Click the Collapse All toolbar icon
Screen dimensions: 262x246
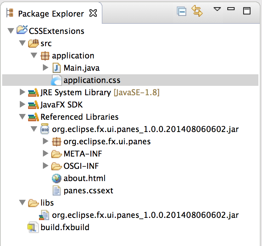[x=181, y=12]
